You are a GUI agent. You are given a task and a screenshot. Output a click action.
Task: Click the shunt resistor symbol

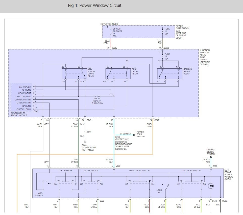[97, 96]
